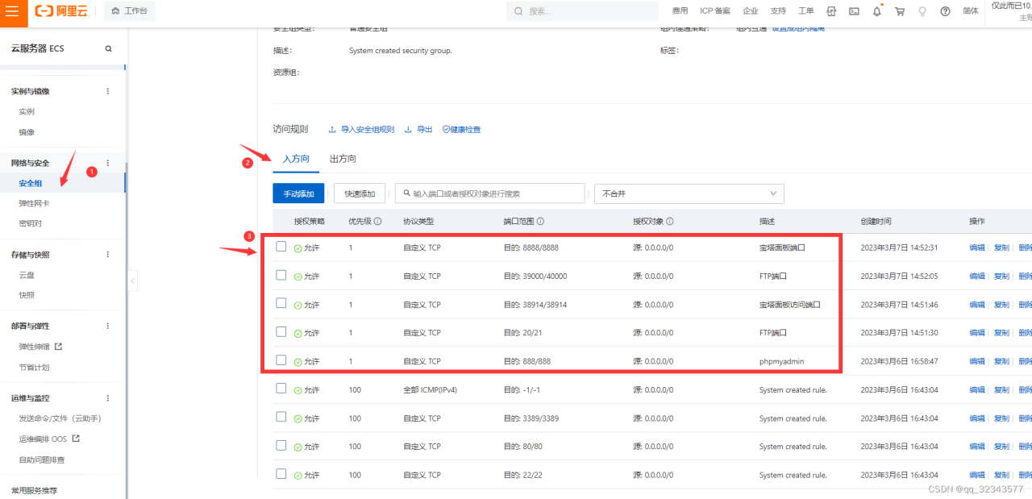Click info icon next to 优先级 header
This screenshot has height=499, width=1032.
click(377, 222)
